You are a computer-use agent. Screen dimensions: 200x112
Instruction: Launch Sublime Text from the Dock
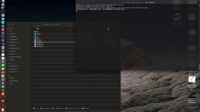(3, 40)
